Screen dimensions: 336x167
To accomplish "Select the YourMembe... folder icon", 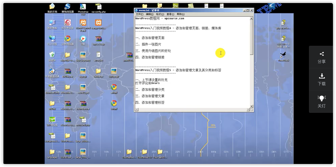I will (129, 154).
